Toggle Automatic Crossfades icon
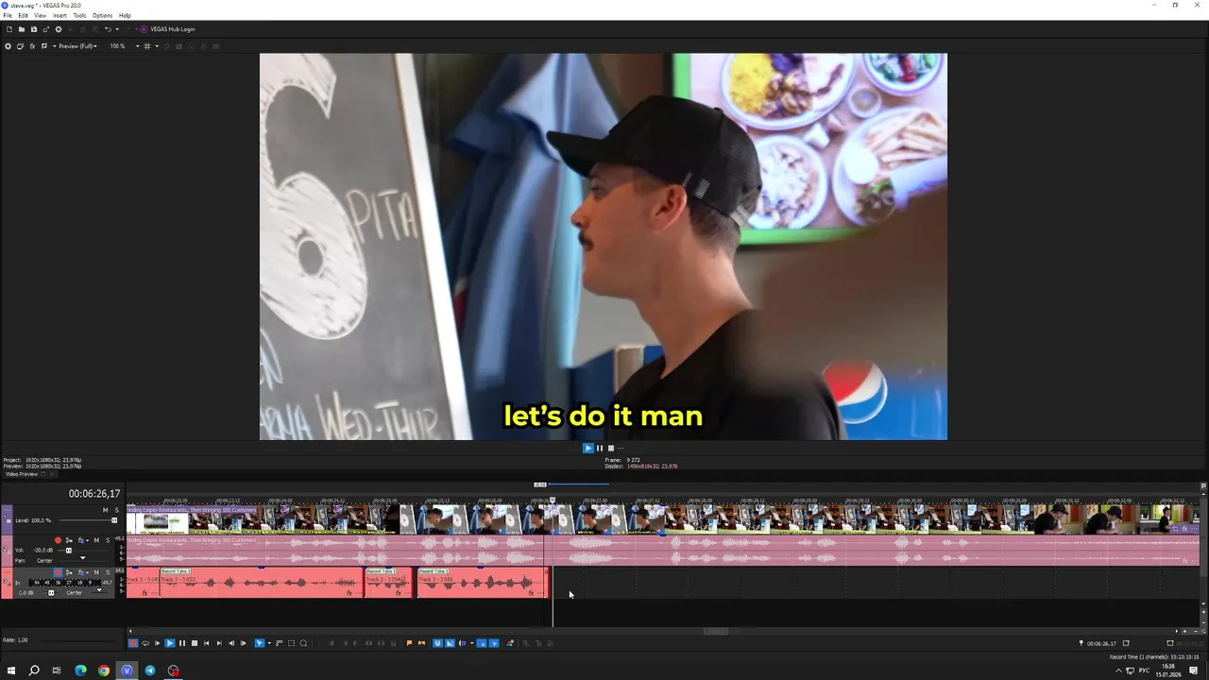This screenshot has height=680, width=1209. [x=450, y=643]
